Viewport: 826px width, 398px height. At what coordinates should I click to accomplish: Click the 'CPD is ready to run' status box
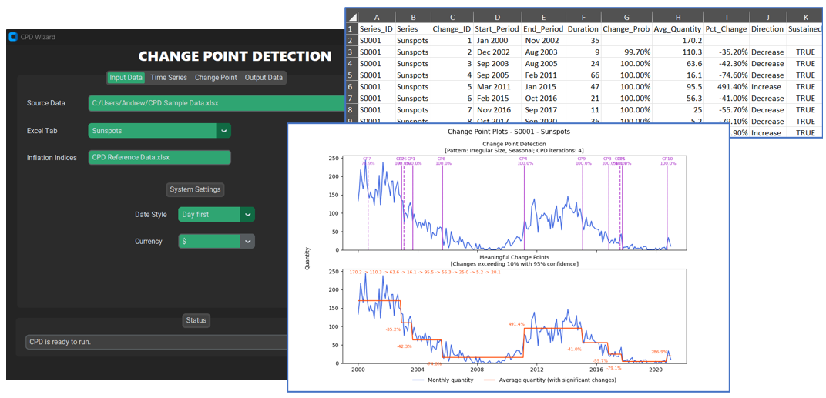(154, 342)
